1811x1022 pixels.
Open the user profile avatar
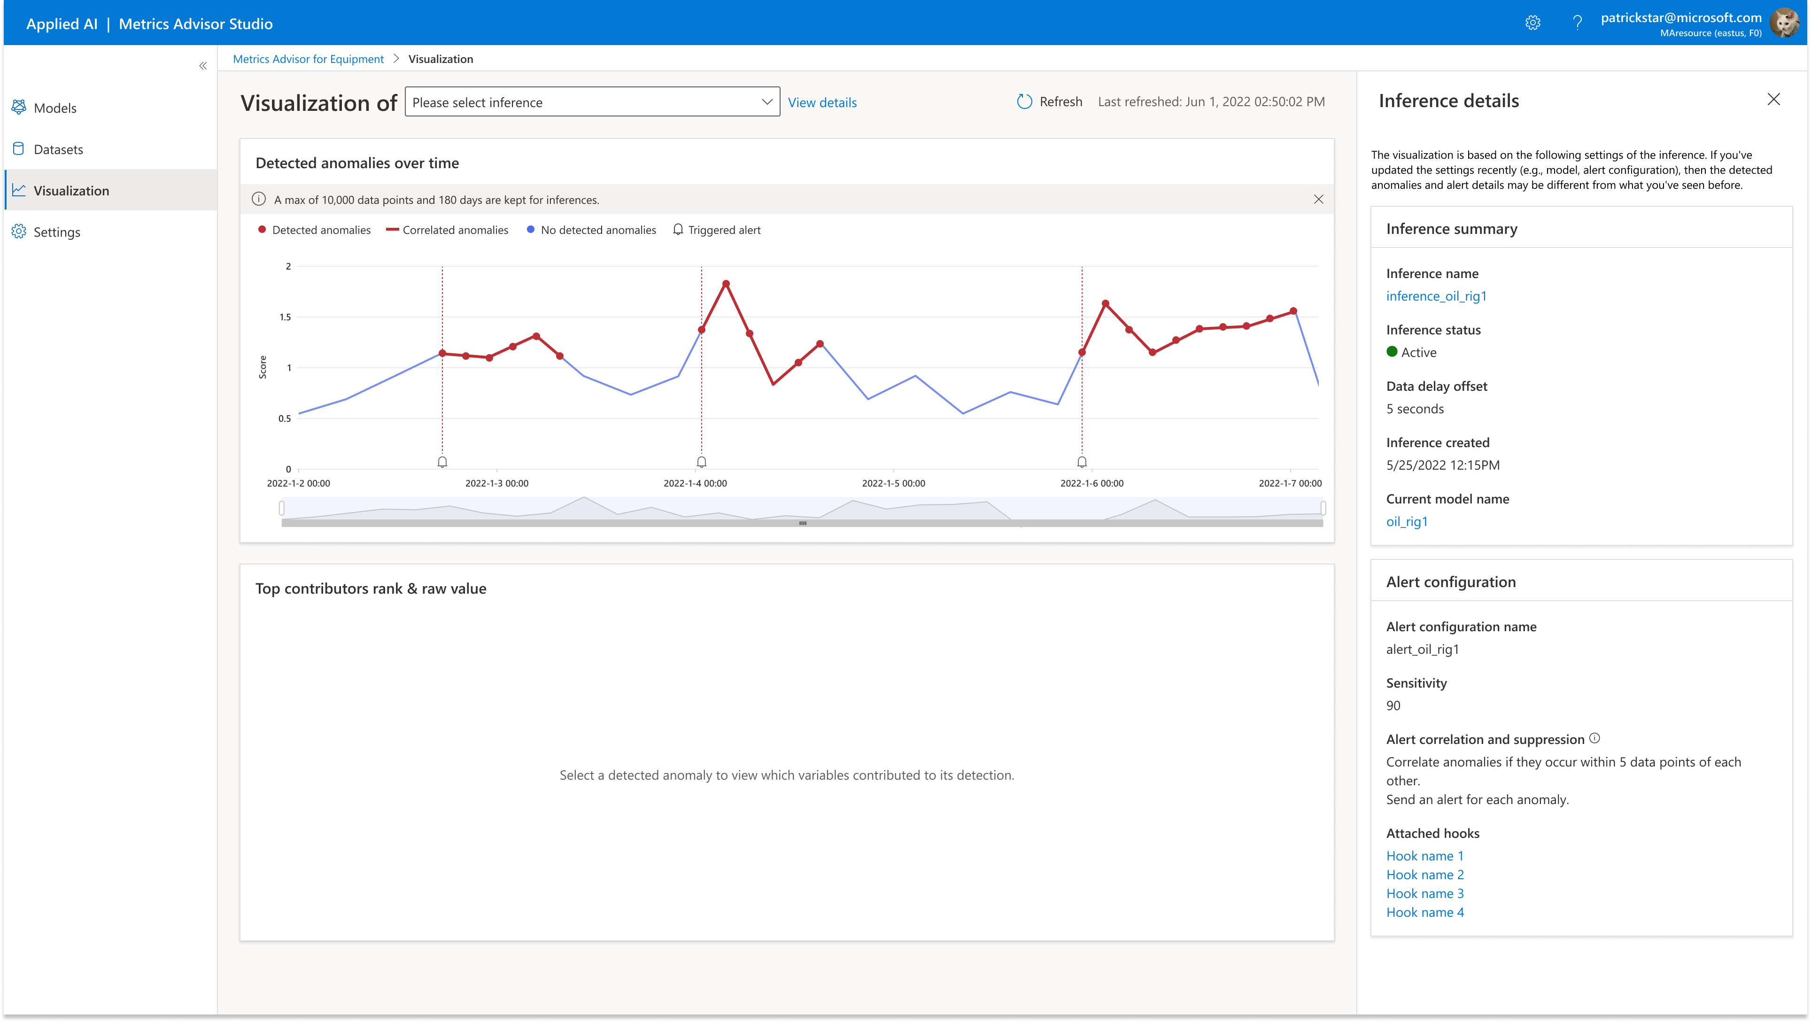coord(1785,23)
